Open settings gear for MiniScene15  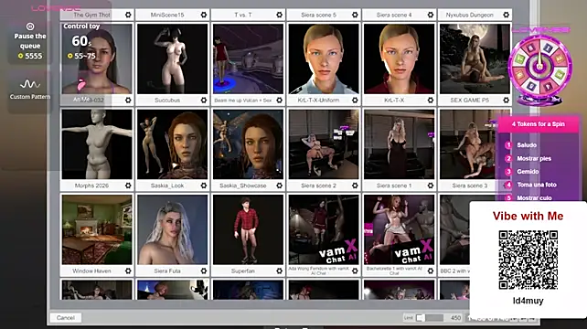(x=204, y=15)
